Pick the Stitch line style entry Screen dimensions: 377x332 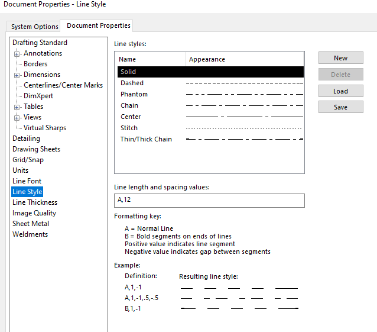coord(129,128)
